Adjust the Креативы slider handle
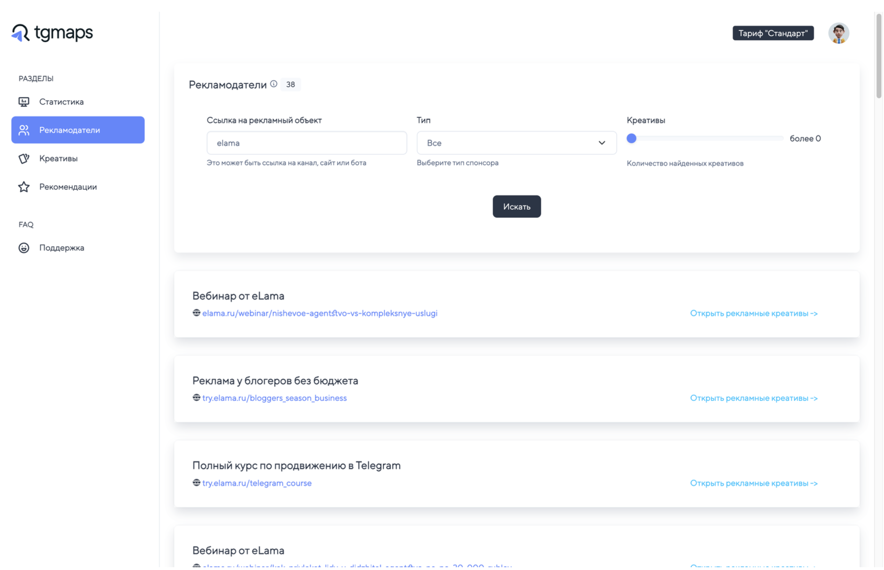Viewport: 884px width, 570px height. [632, 139]
